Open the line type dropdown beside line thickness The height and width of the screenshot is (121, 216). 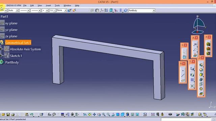click(x=39, y=10)
